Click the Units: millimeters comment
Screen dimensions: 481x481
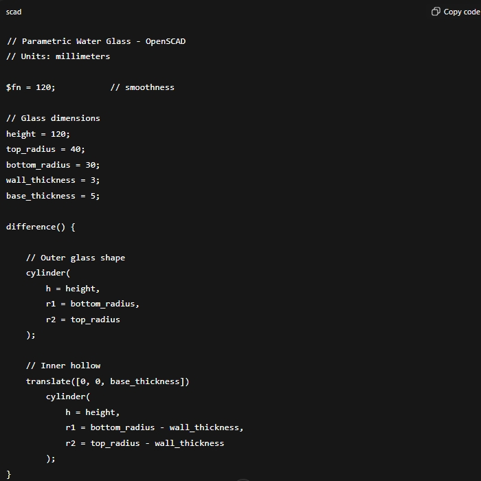pos(58,56)
